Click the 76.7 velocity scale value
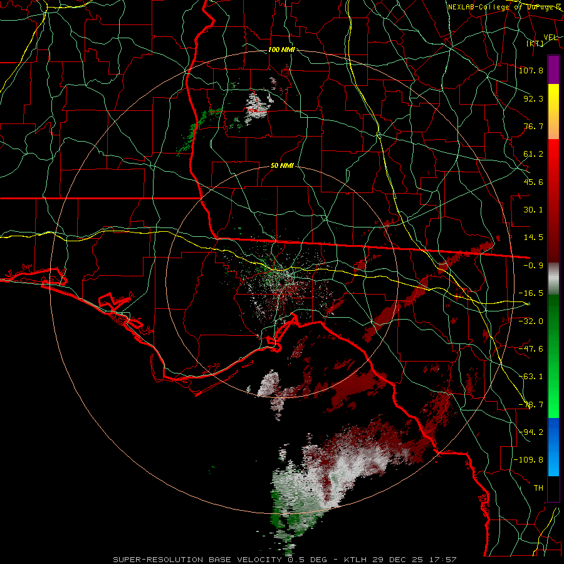Viewport: 564px width, 564px height. (x=533, y=126)
